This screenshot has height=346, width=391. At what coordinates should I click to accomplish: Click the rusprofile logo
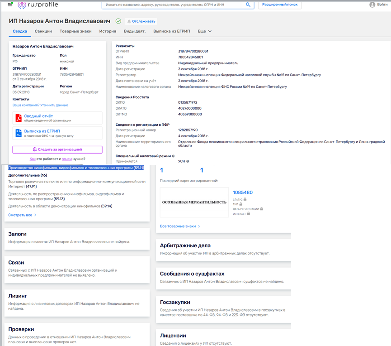(x=38, y=5)
